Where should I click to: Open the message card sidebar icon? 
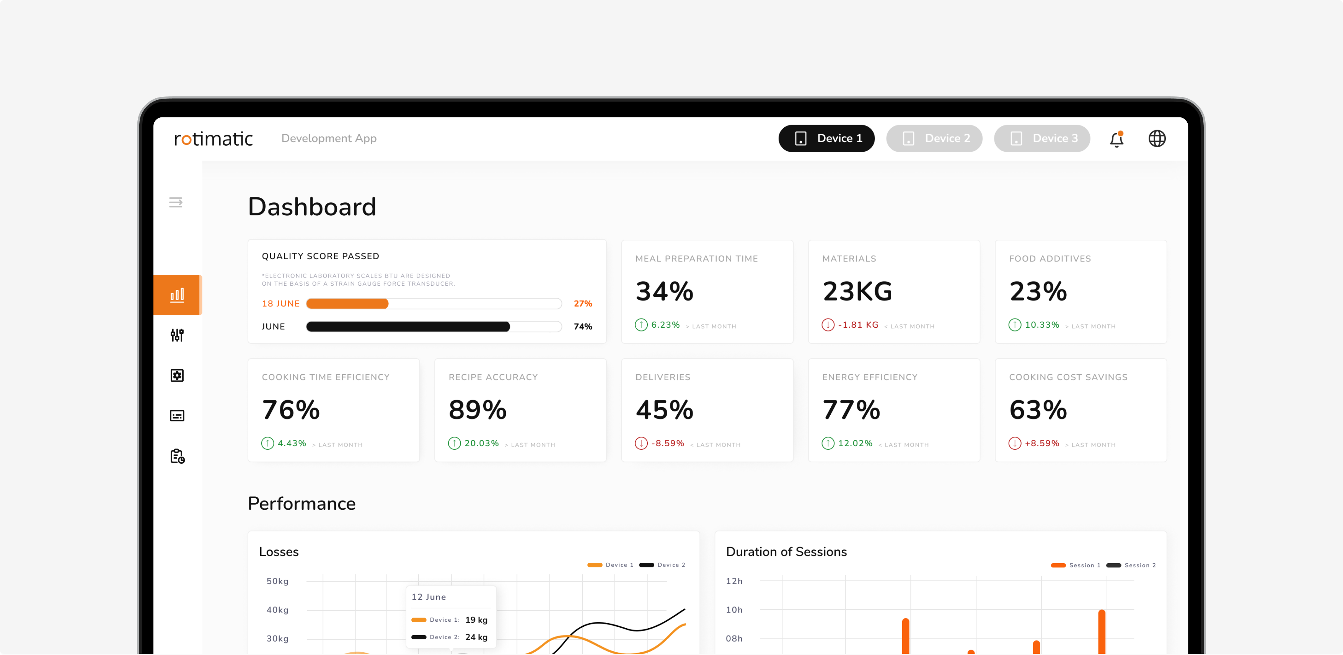click(x=177, y=416)
